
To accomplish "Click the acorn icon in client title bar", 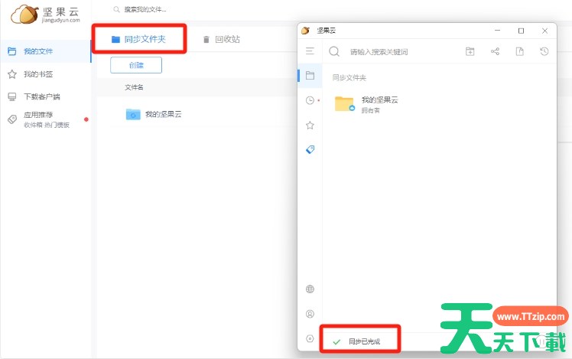I will (306, 31).
